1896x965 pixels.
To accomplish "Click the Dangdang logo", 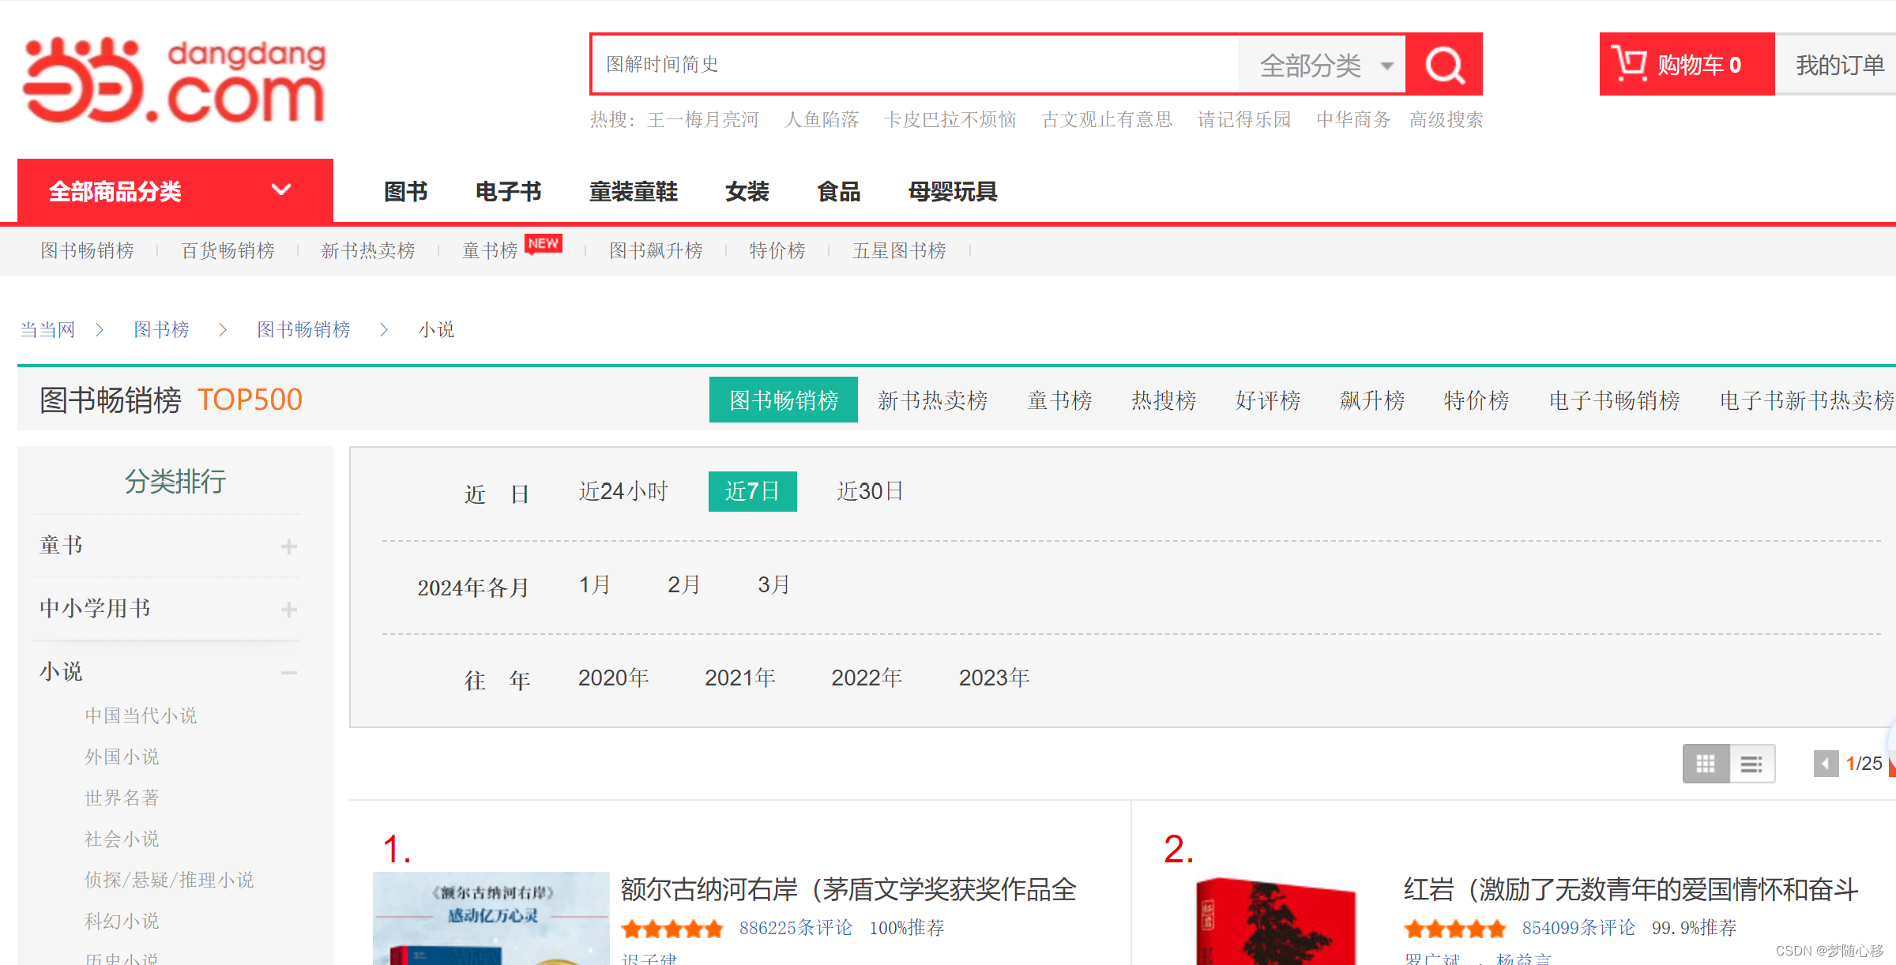I will (x=175, y=81).
